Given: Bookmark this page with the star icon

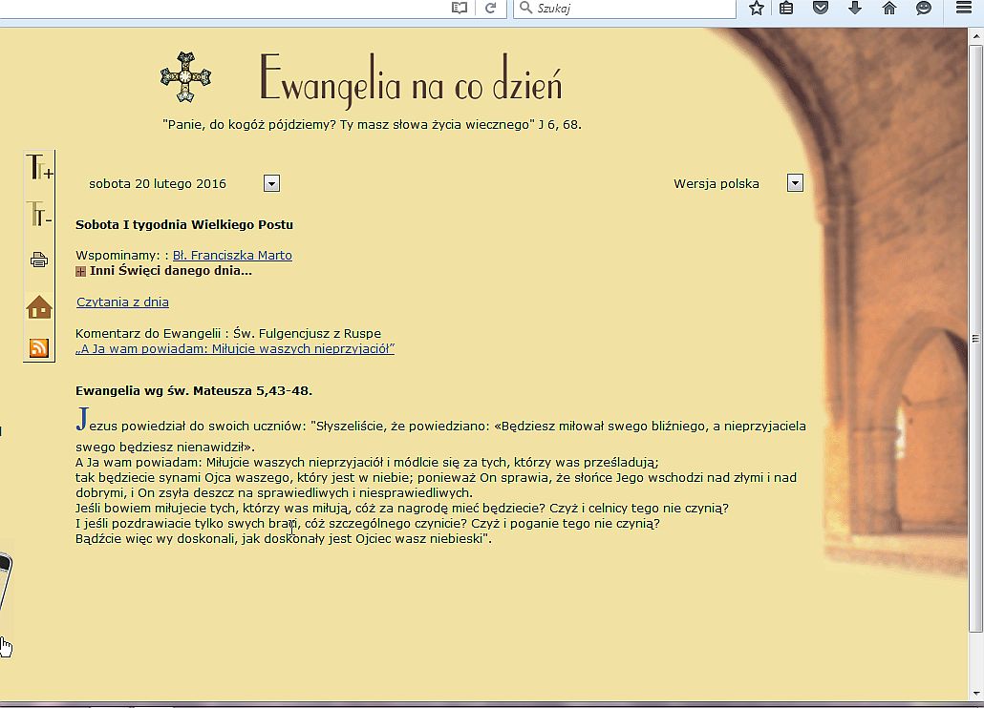Looking at the screenshot, I should 757,9.
